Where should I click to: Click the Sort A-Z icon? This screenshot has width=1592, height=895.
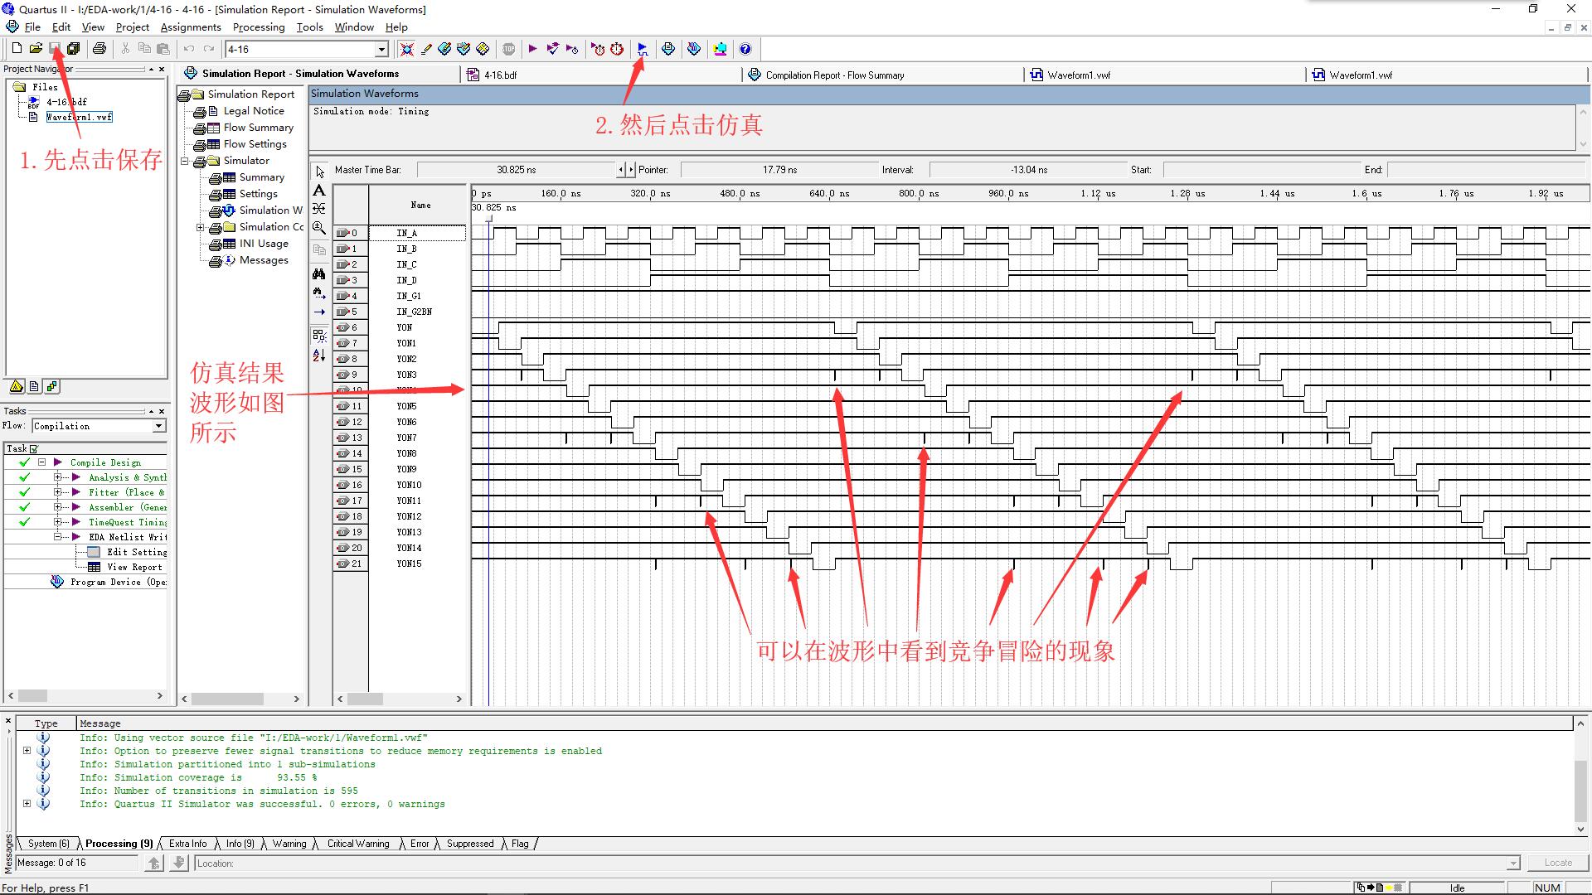[x=319, y=356]
